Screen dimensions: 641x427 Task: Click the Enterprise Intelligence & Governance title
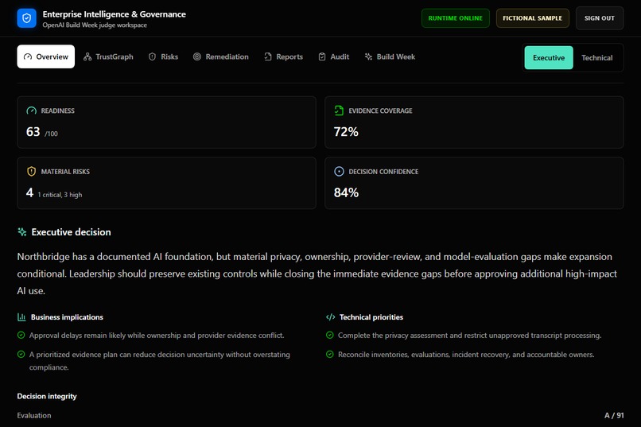pyautogui.click(x=114, y=14)
